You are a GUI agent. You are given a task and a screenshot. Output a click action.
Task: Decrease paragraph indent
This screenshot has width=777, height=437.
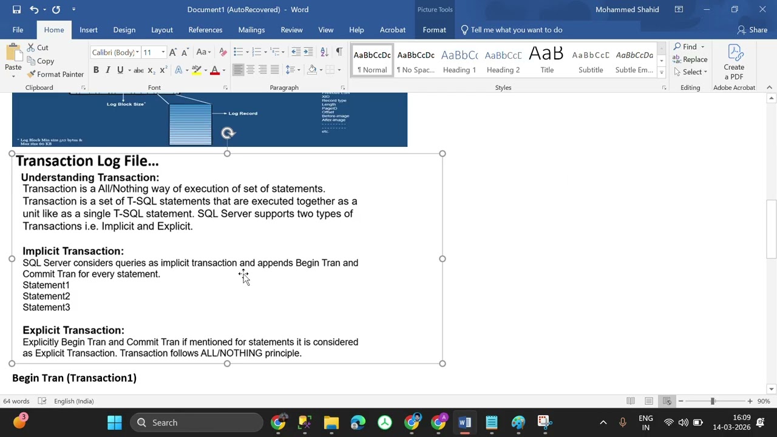tap(296, 52)
